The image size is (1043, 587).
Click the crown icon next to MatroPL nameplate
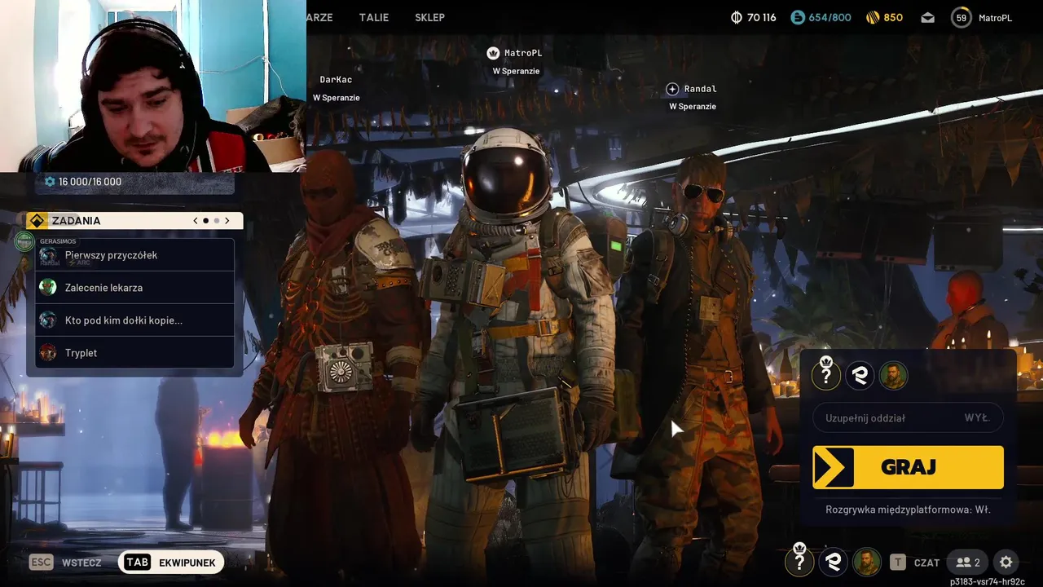pyautogui.click(x=493, y=53)
